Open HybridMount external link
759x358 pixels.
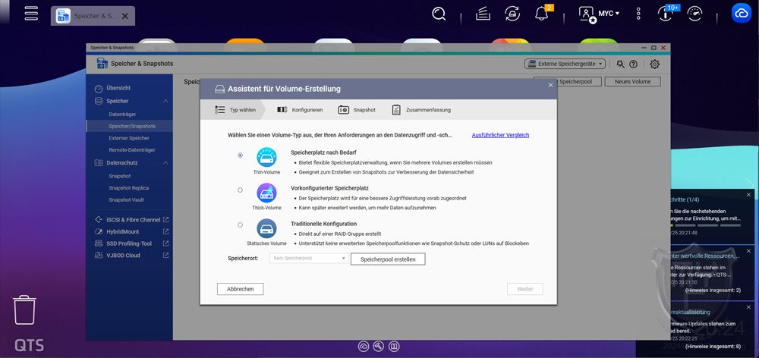(165, 232)
